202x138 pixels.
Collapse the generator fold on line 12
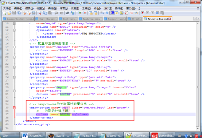point(14,30)
